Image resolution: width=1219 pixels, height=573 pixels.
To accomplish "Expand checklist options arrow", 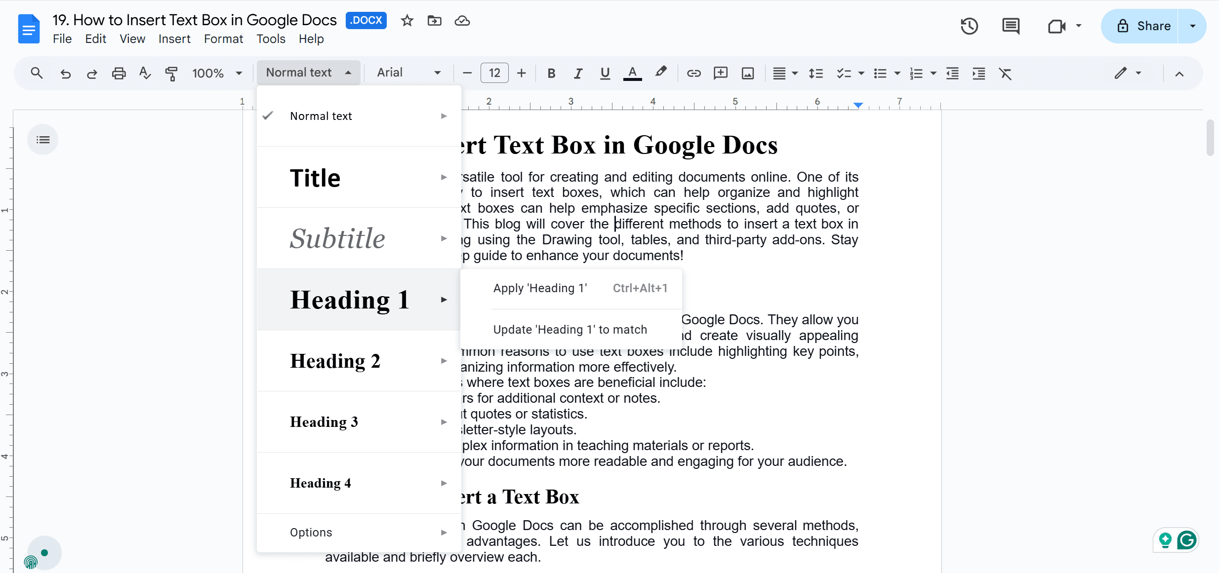I will (x=861, y=74).
